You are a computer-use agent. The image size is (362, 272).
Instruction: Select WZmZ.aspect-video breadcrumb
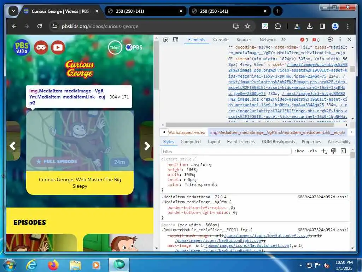[187, 132]
